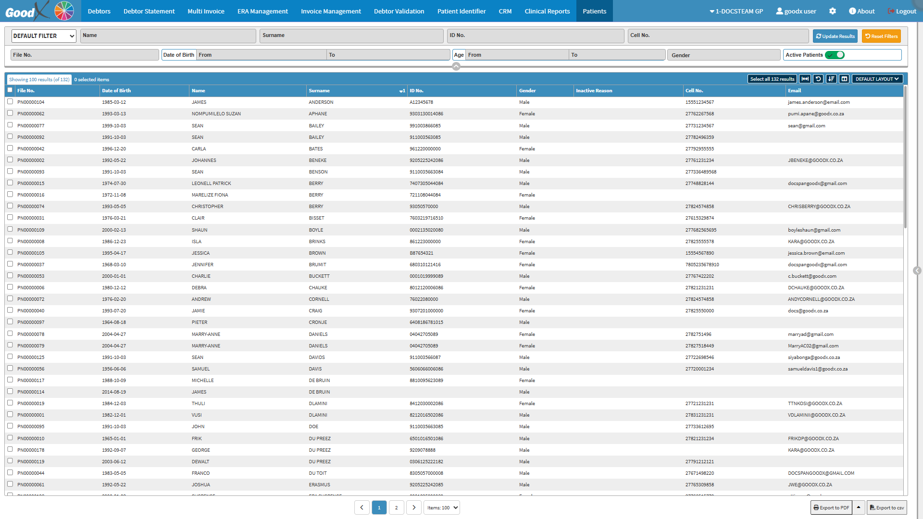Viewport: 923px width, 519px height.
Task: Open the DEFAULT FILTER dropdown
Action: 43,36
